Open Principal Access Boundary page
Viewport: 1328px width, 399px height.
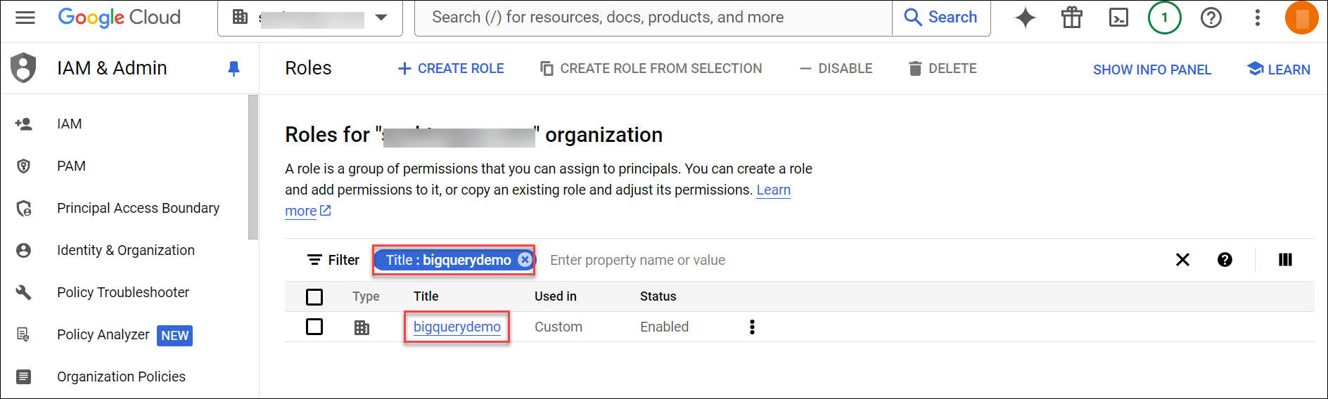[x=138, y=209]
